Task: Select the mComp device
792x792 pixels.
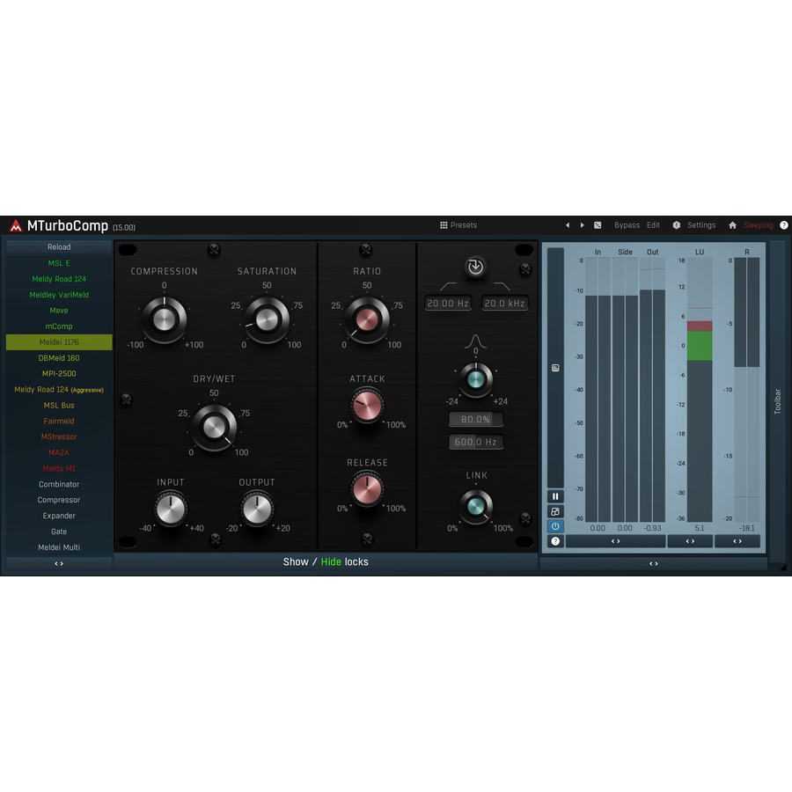Action: click(59, 326)
